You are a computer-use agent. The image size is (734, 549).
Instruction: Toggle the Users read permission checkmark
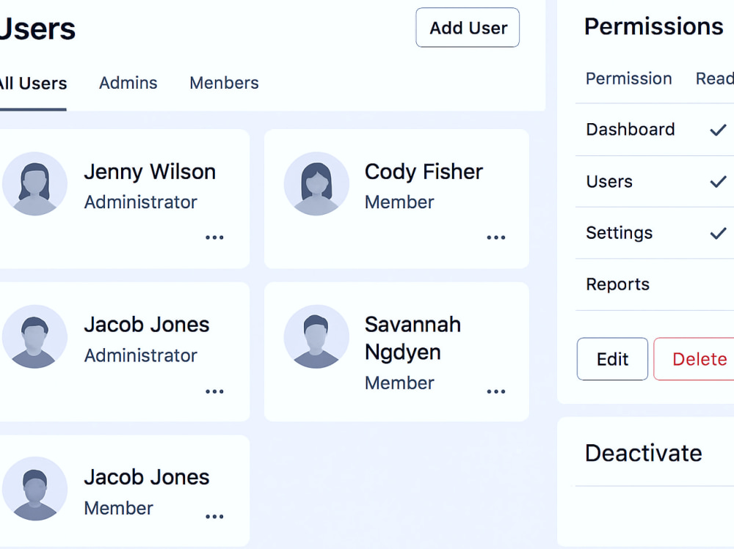pyautogui.click(x=718, y=182)
